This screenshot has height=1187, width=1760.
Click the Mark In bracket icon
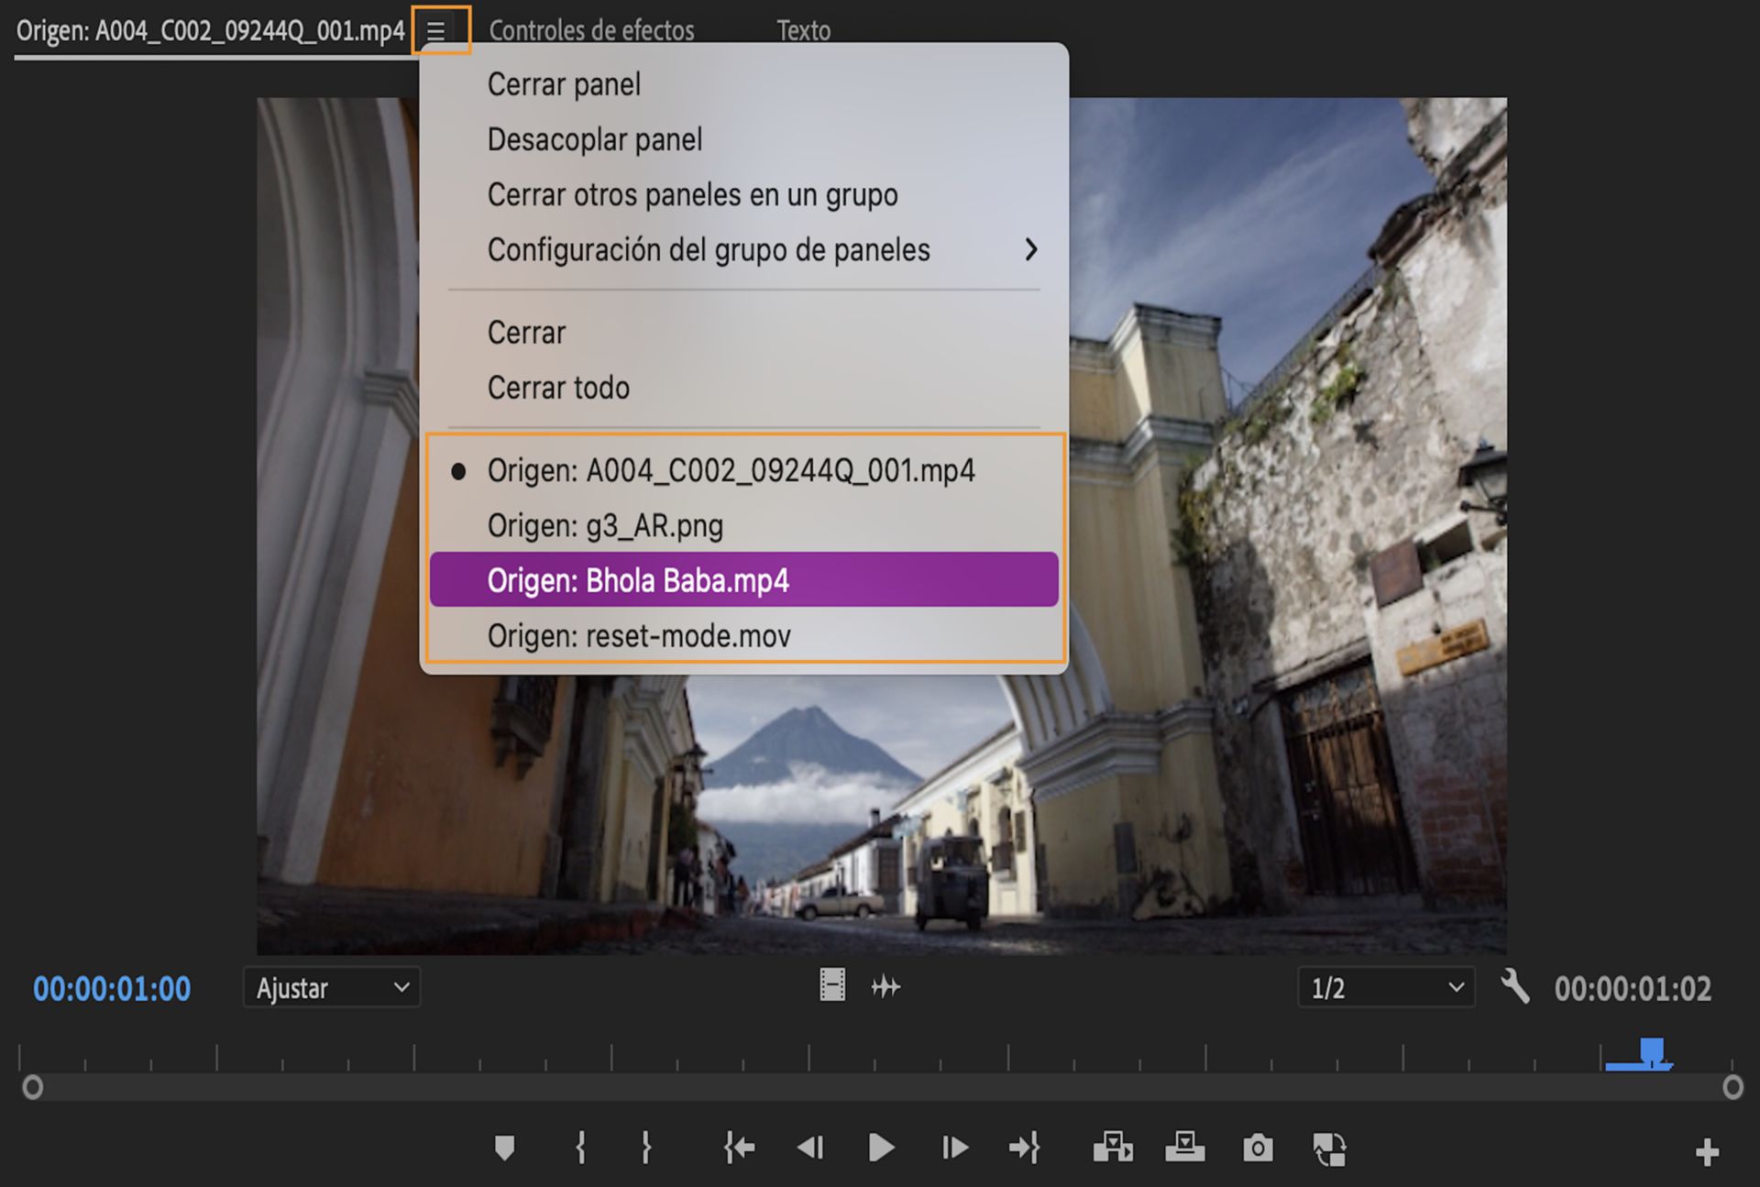(x=580, y=1148)
